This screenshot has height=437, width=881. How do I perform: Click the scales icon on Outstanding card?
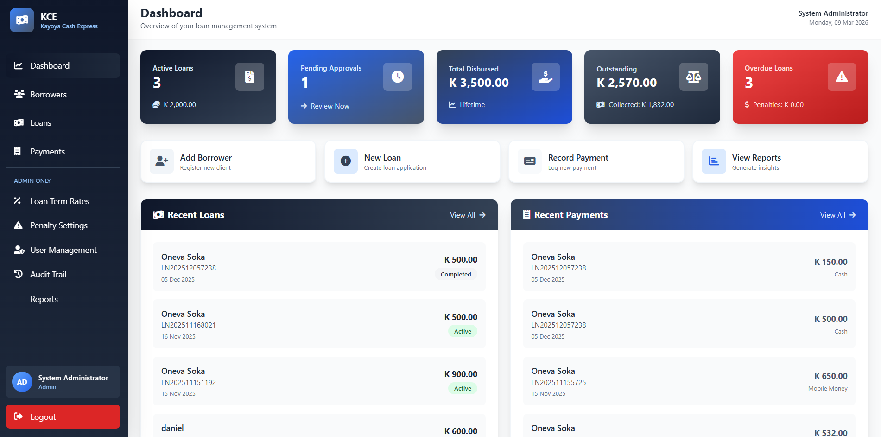click(693, 77)
